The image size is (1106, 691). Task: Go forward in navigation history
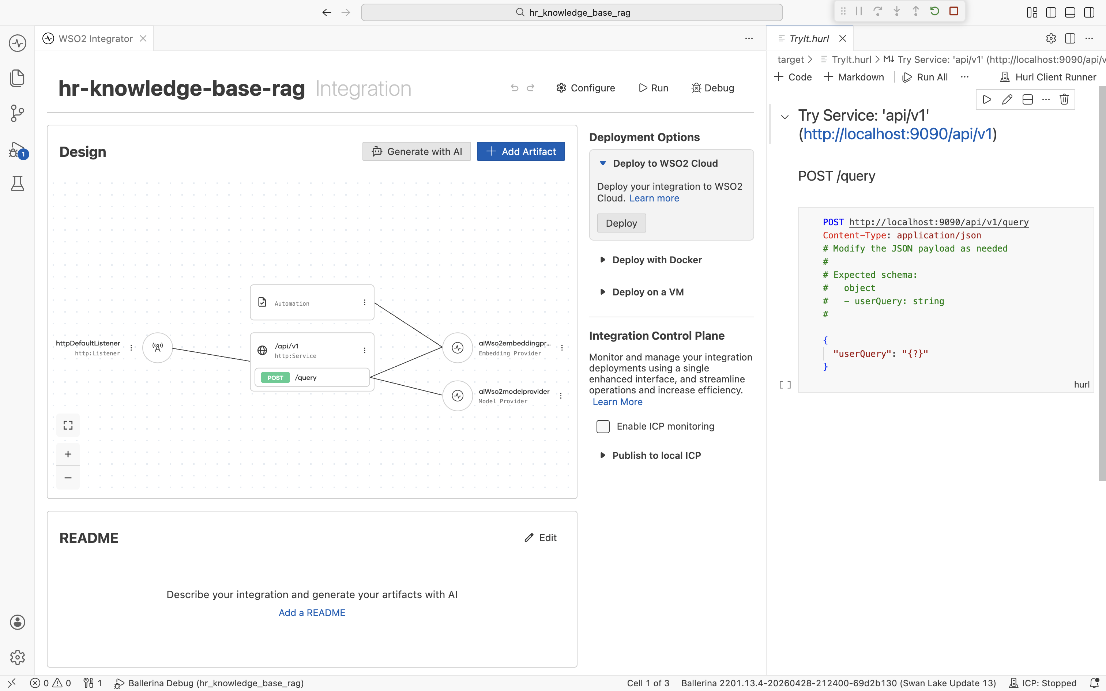tap(346, 12)
